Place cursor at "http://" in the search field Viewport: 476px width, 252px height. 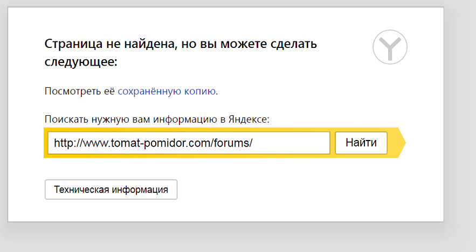(x=67, y=144)
